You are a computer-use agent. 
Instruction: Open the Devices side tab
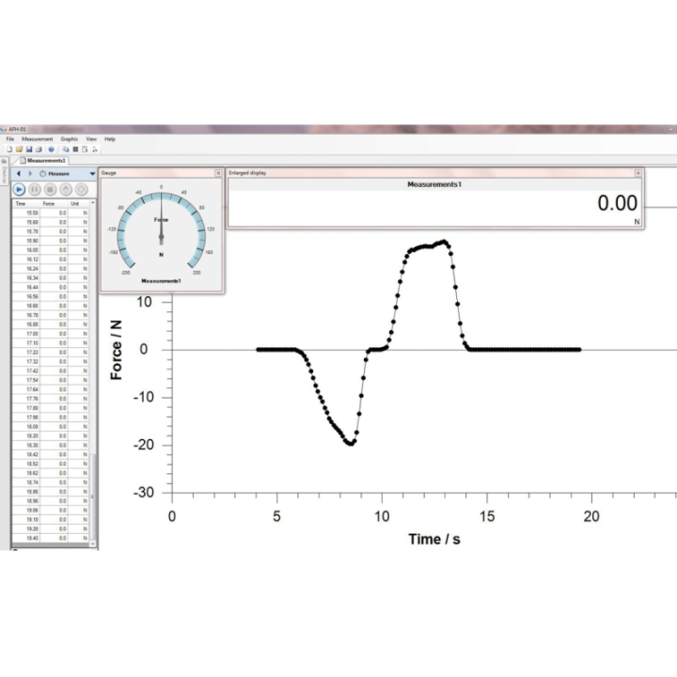(5, 172)
